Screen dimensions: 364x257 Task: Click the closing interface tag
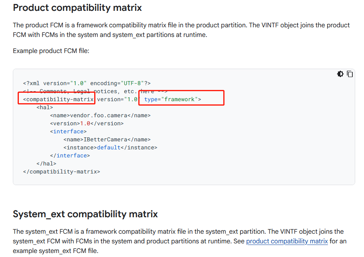click(70, 155)
